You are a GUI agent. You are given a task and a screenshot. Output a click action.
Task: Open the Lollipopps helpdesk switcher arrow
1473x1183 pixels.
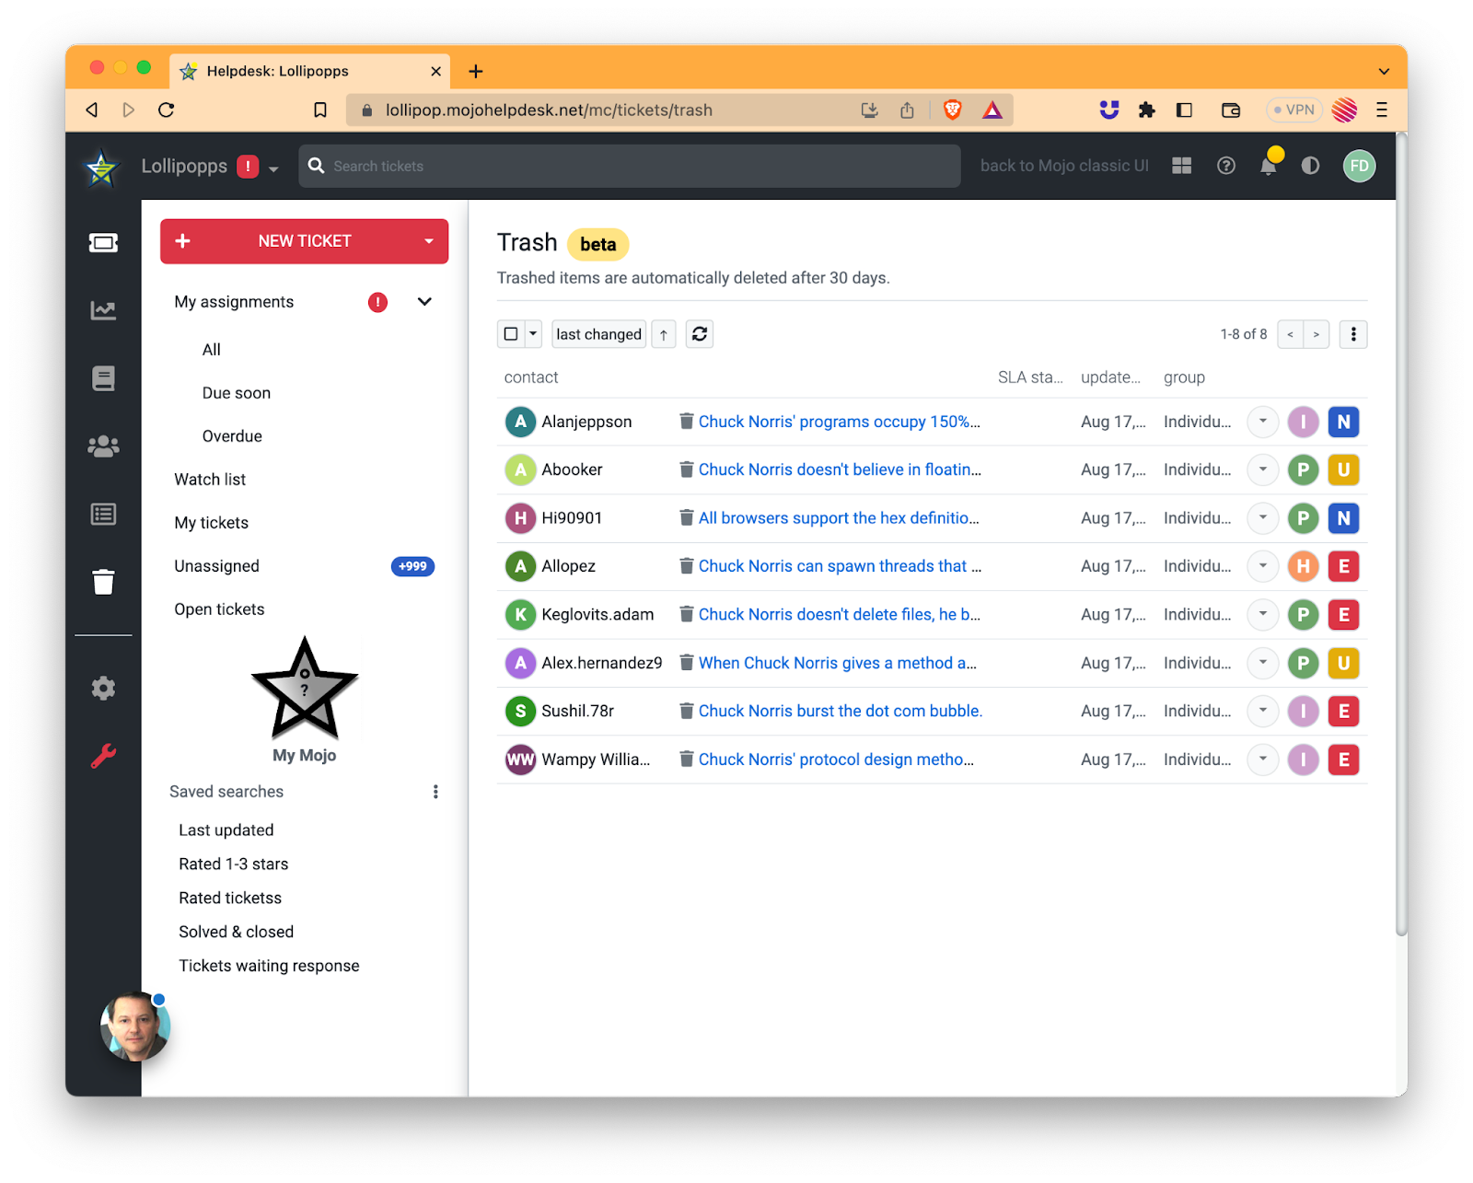273,168
